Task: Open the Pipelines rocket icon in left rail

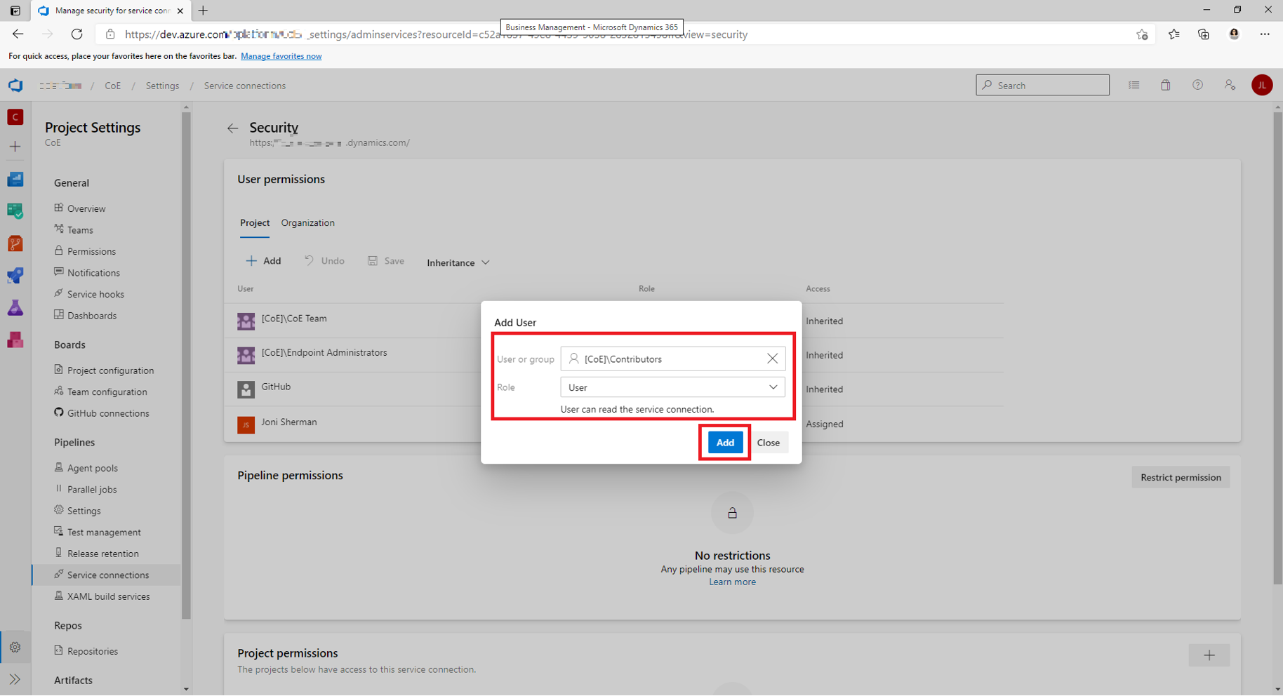Action: (15, 275)
